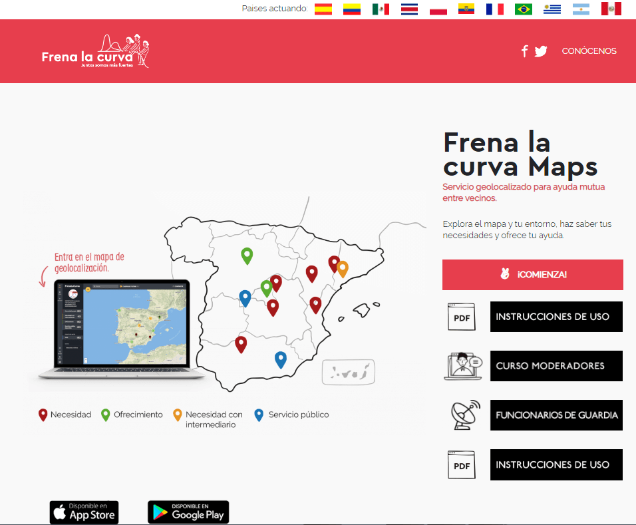
Task: Click the green Ofrecimiento legend pin
Action: click(x=105, y=414)
